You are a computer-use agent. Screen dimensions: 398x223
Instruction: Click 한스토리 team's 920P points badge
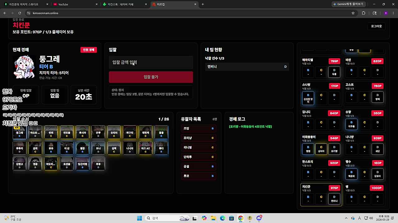tap(334, 163)
